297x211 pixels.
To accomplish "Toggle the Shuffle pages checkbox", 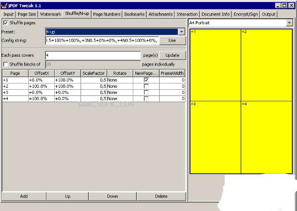I will tap(6, 23).
